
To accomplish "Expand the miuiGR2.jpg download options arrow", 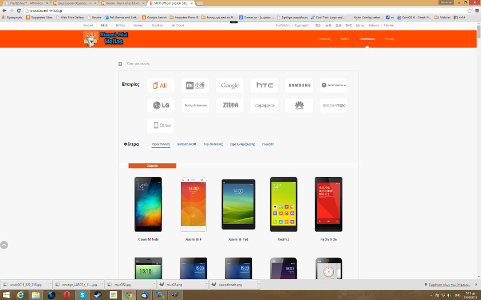I will [154, 285].
